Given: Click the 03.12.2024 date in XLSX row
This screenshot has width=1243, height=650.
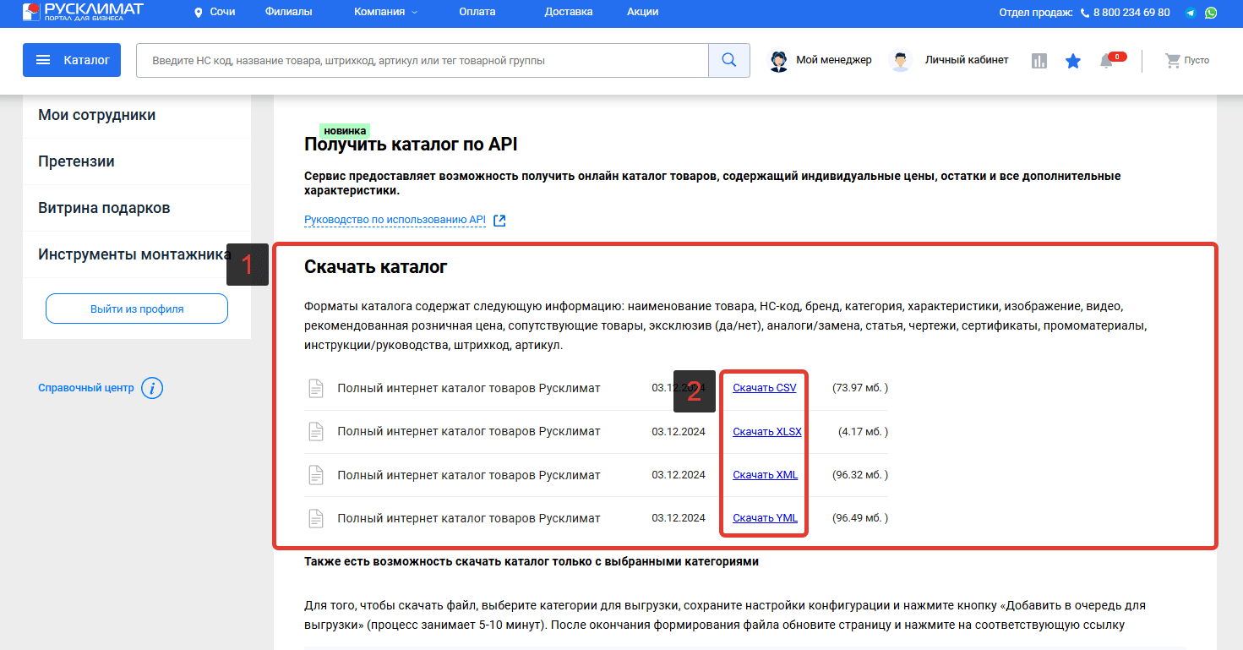Looking at the screenshot, I should click(679, 431).
